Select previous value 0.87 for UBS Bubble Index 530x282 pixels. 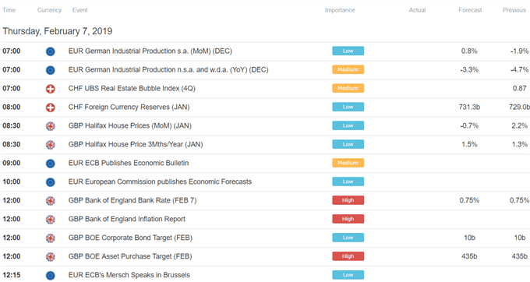[x=520, y=88]
